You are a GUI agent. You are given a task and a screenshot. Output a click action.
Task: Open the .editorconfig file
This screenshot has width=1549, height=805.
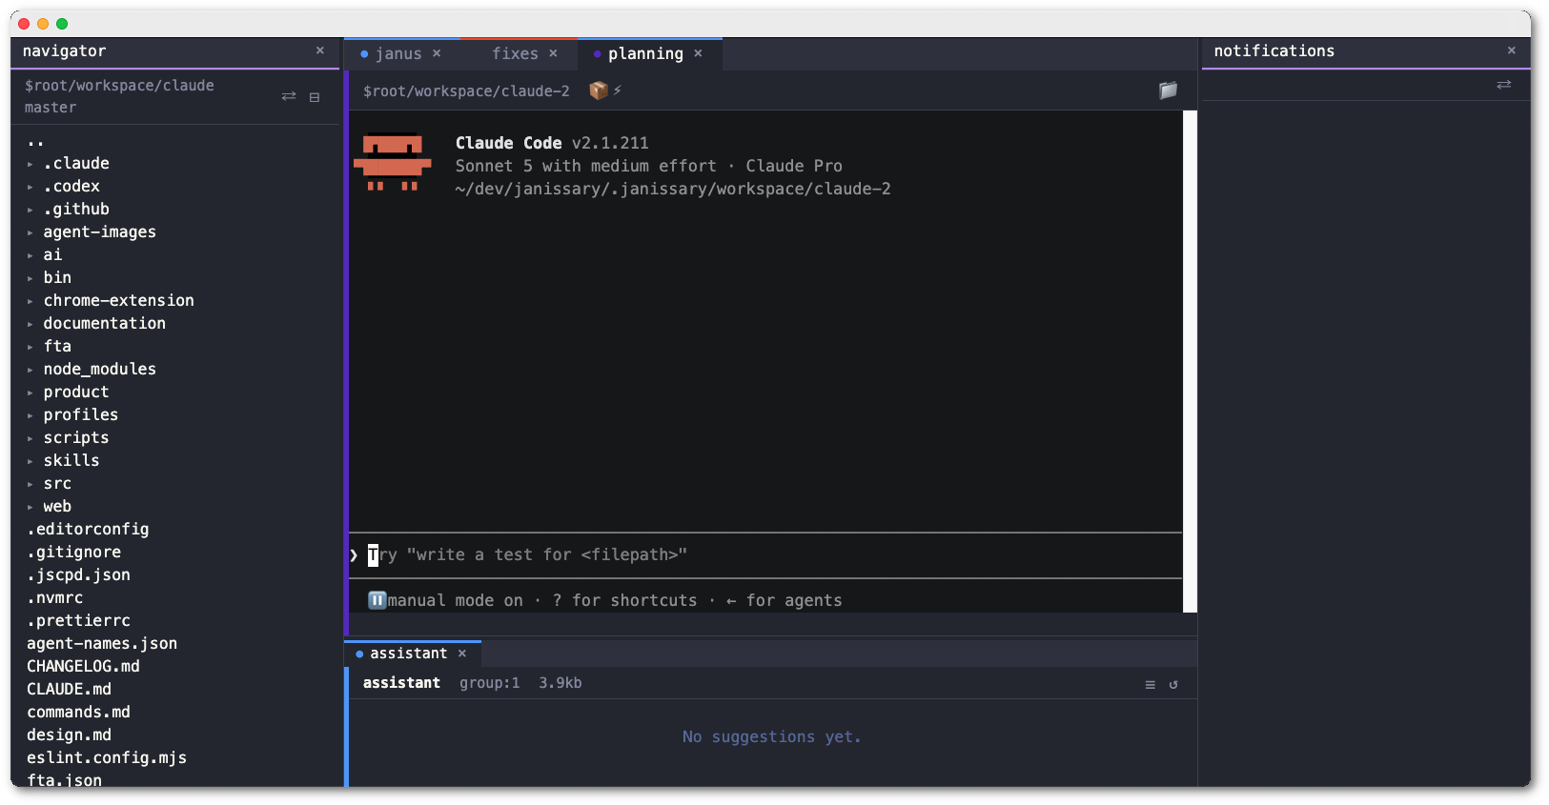click(x=88, y=530)
